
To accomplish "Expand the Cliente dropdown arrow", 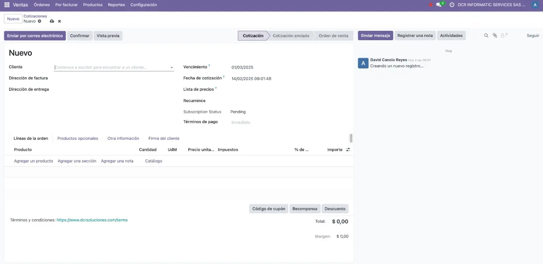I will (x=172, y=68).
